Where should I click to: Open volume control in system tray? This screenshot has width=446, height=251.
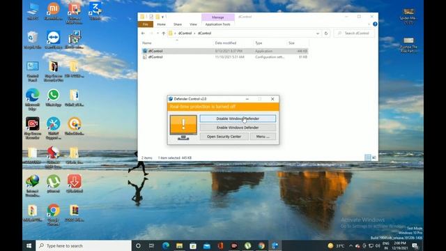click(x=378, y=245)
